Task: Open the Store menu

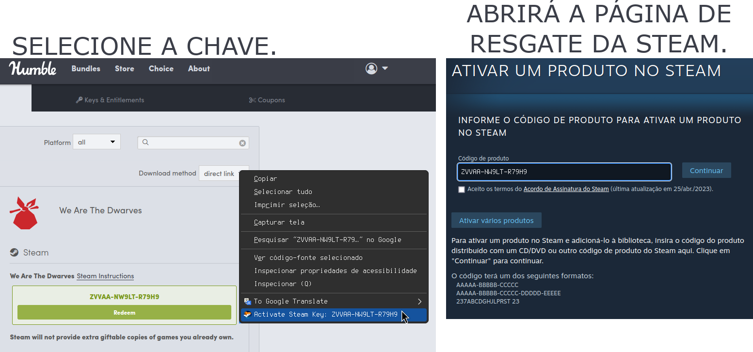Action: pyautogui.click(x=125, y=68)
